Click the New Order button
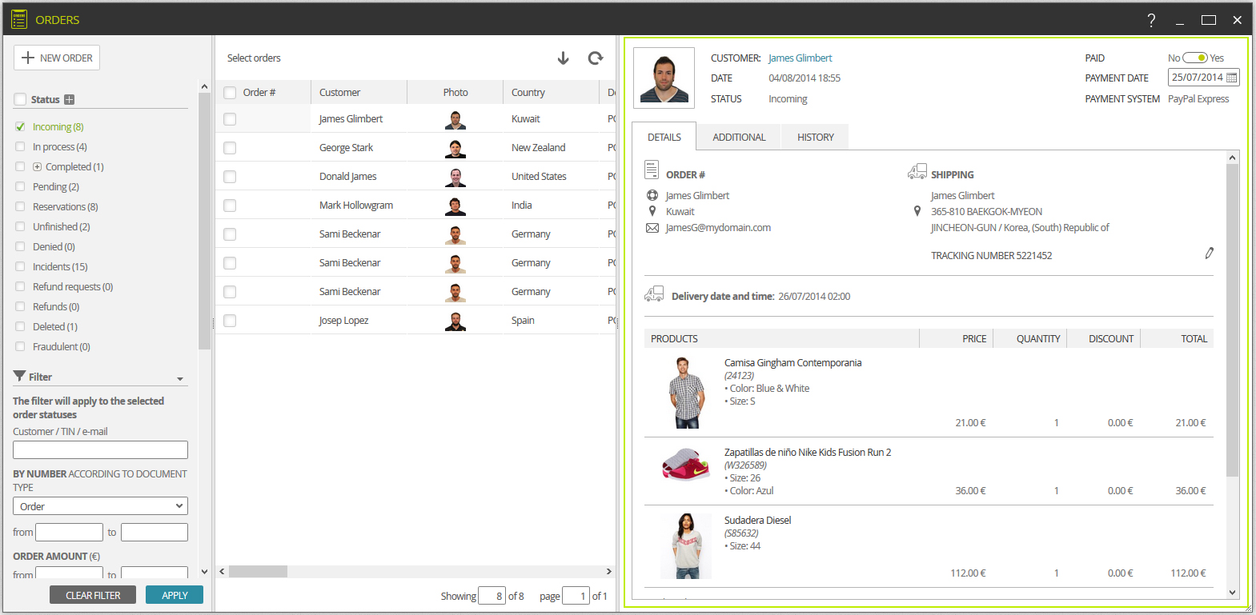Viewport: 1256px width, 615px height. pyautogui.click(x=57, y=58)
